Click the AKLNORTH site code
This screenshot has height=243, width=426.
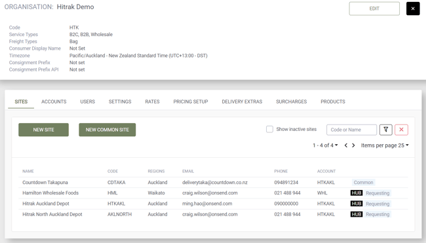click(x=119, y=214)
